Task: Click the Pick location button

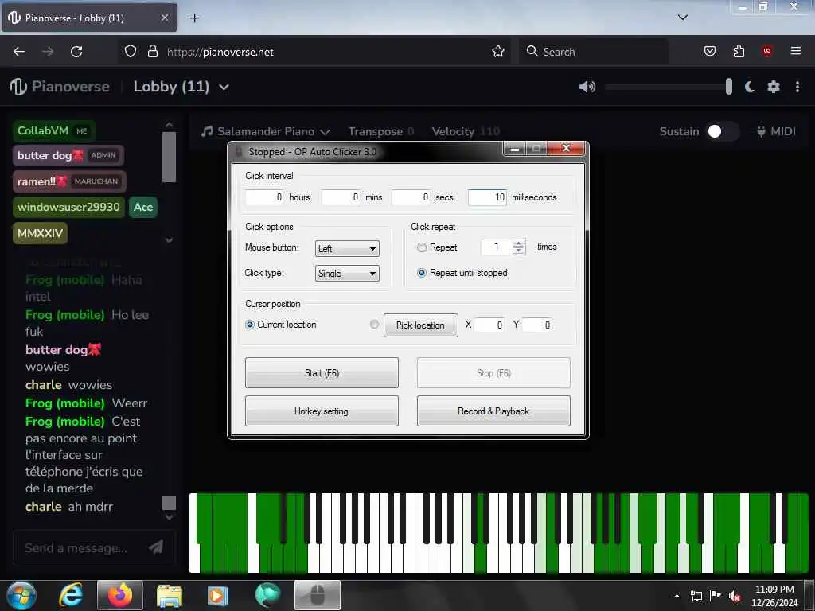Action: pos(420,325)
